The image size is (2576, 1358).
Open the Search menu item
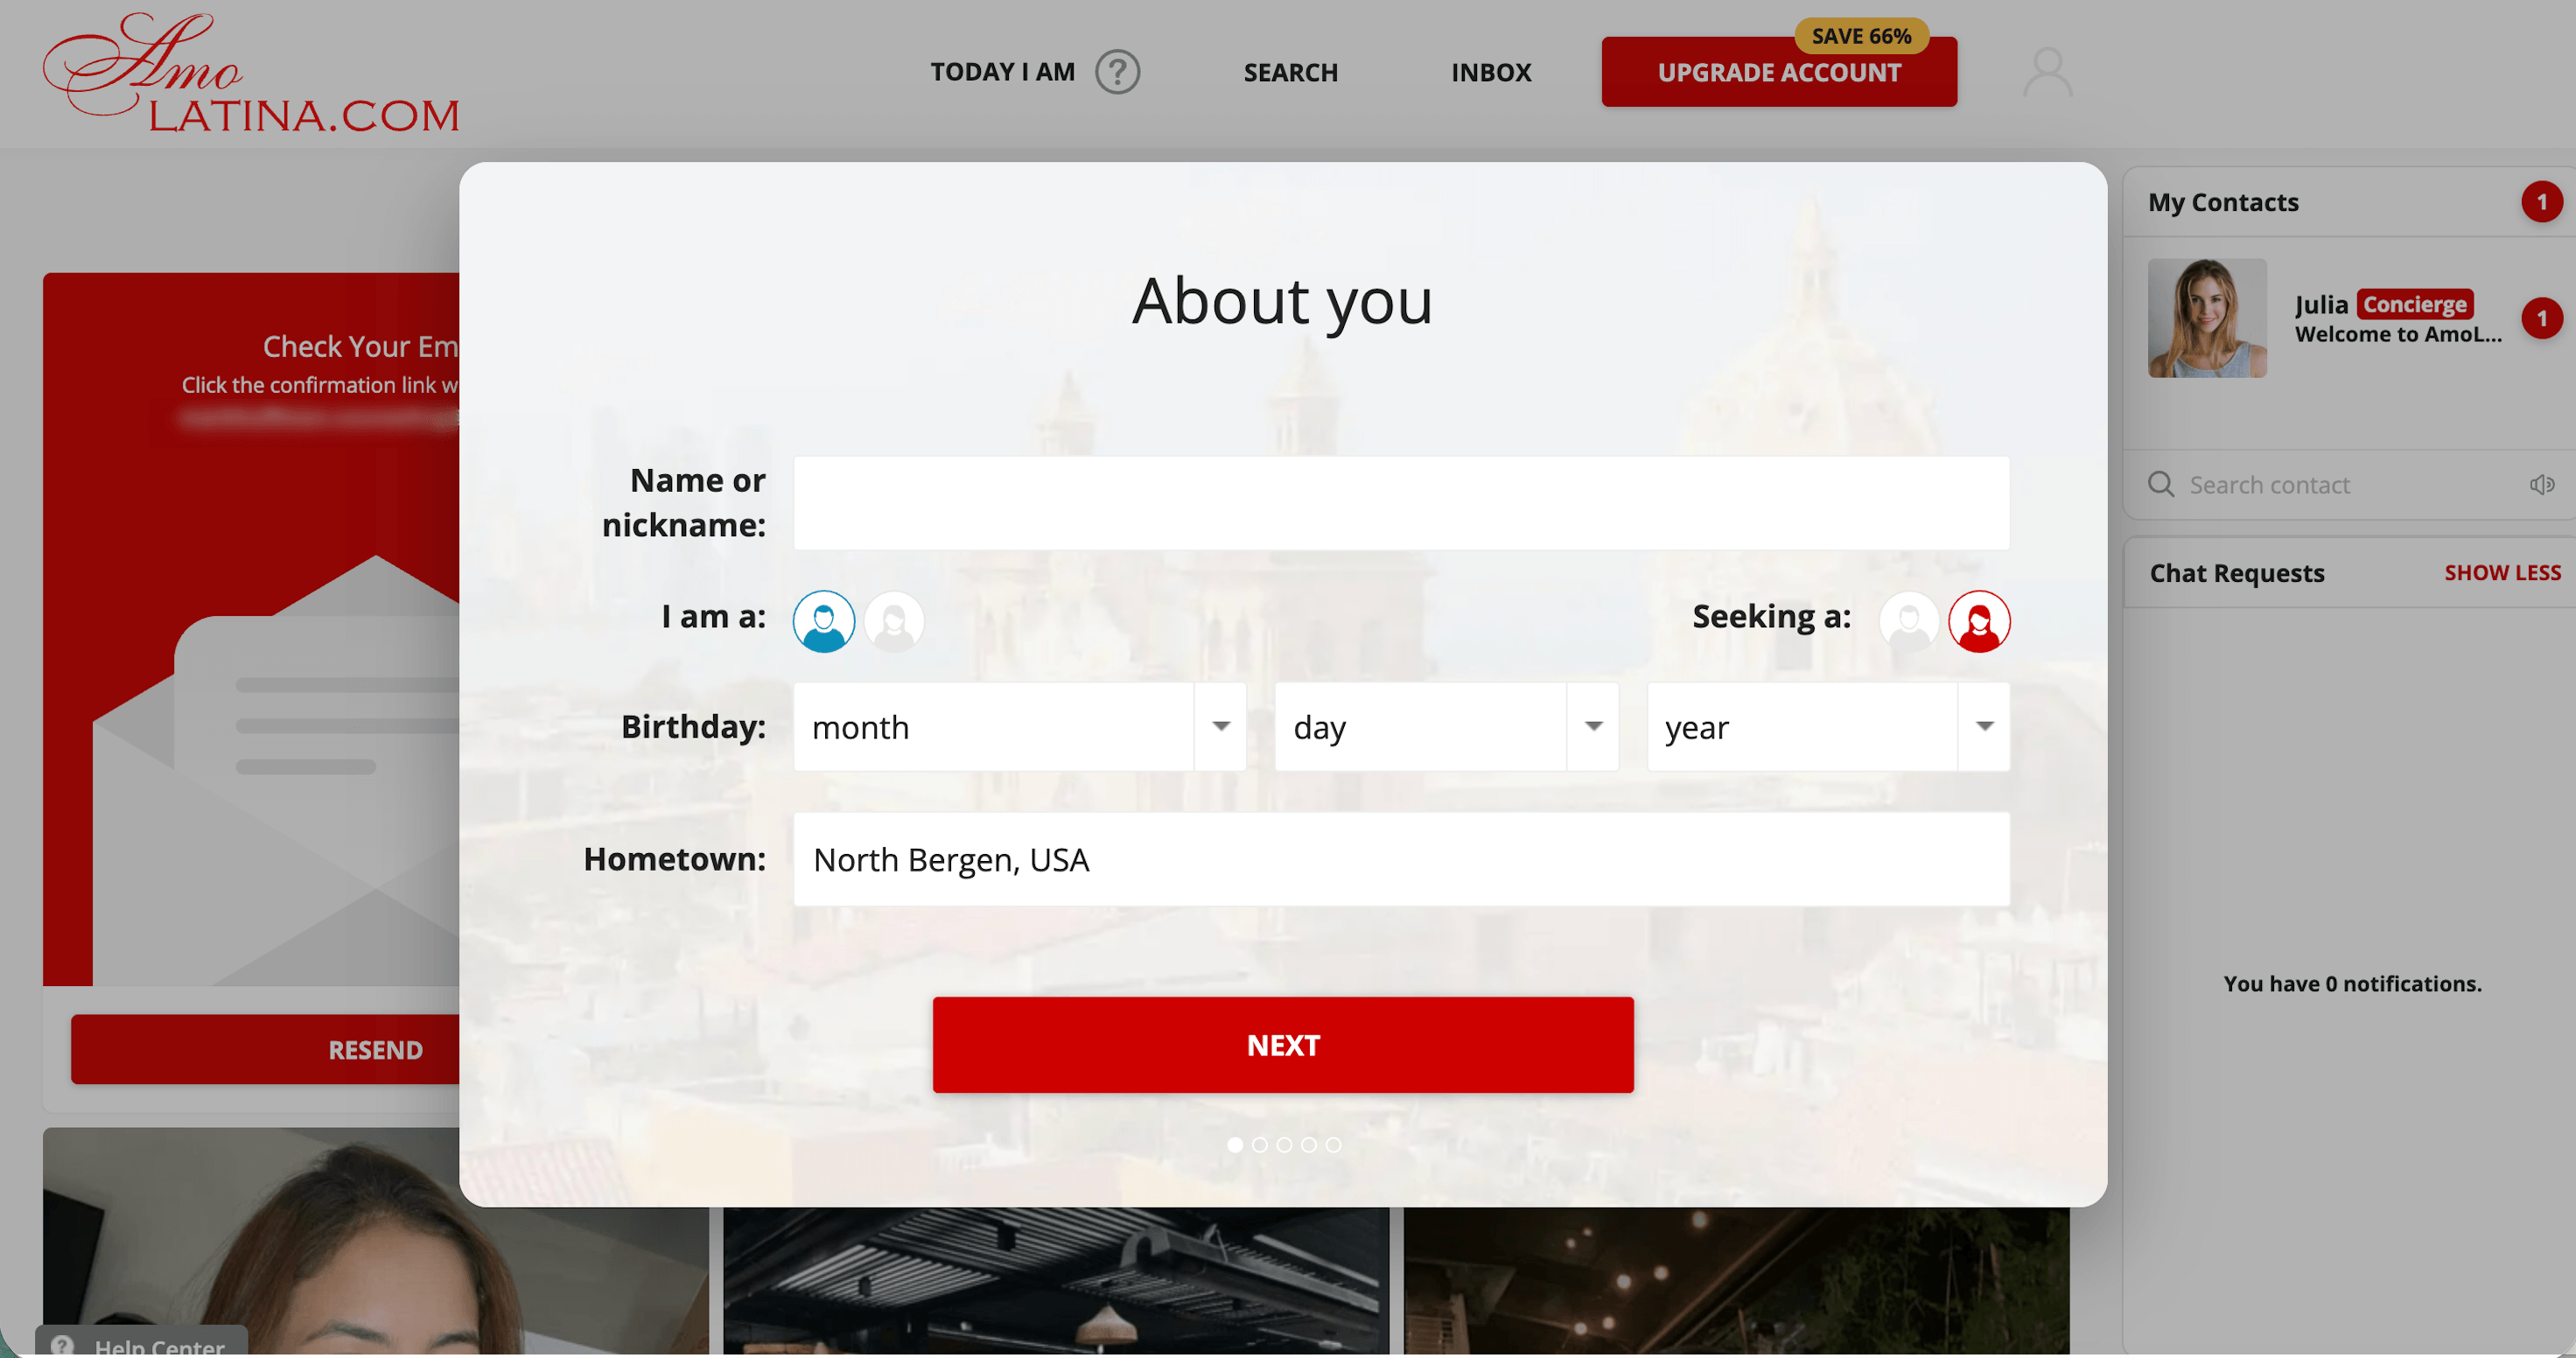(1290, 72)
